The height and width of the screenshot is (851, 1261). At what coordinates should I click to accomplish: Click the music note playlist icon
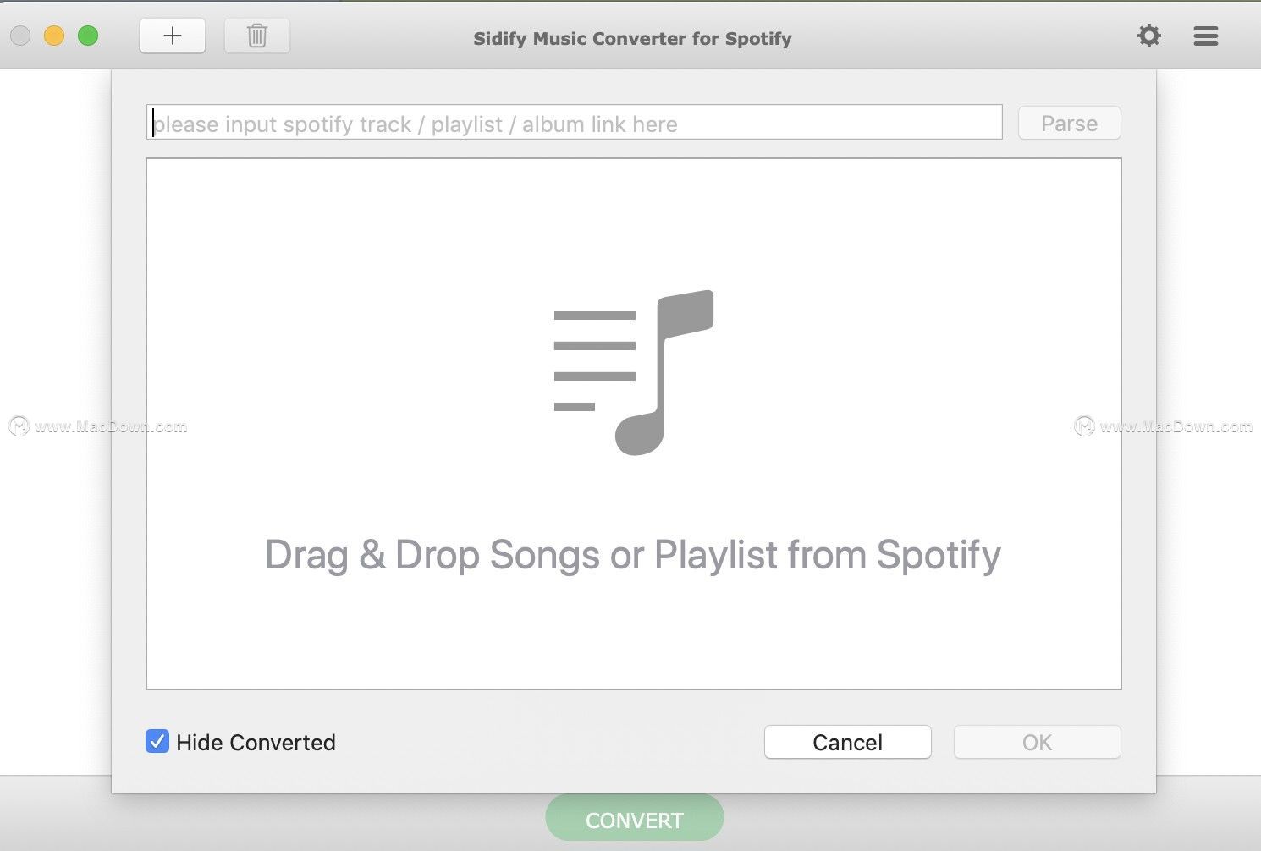(x=634, y=372)
